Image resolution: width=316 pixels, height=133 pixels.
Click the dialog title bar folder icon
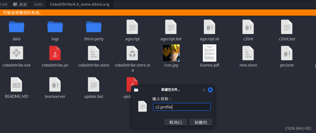click(x=136, y=90)
